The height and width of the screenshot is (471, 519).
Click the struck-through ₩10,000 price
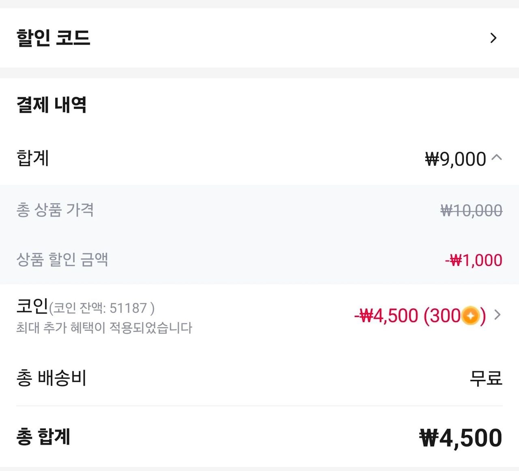pos(471,210)
